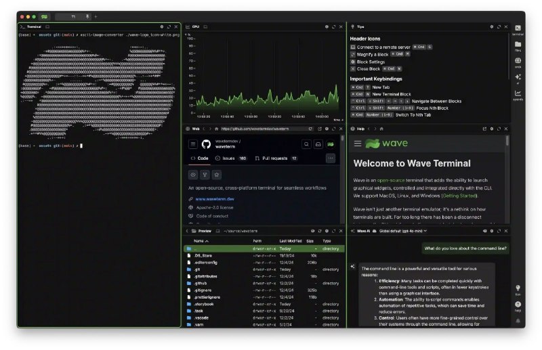Image resolution: width=542 pixels, height=350 pixels.
Task: Select the T1 tab
Action: point(73,16)
